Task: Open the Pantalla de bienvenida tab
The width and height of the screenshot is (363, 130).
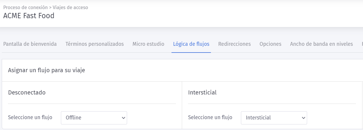Action: click(30, 44)
